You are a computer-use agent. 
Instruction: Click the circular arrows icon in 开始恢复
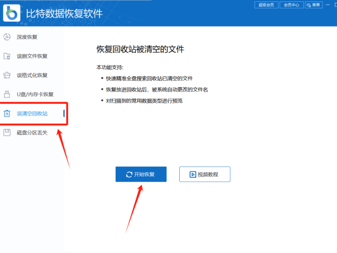129,174
